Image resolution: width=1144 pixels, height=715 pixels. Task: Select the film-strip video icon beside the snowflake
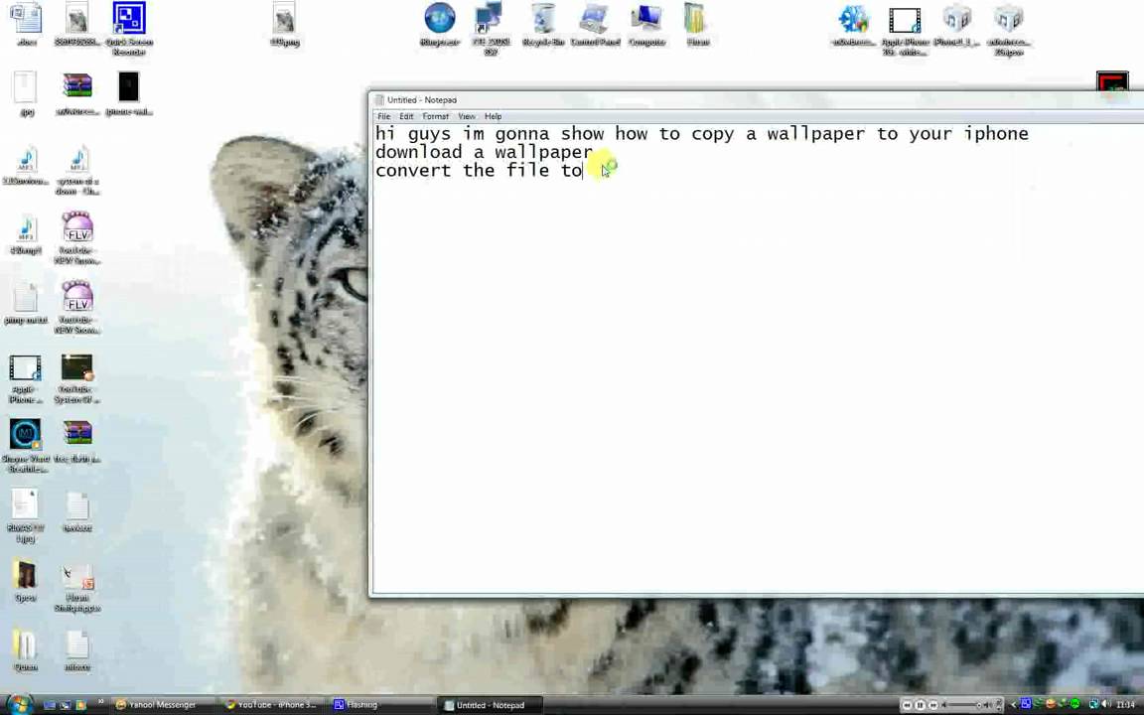click(905, 29)
